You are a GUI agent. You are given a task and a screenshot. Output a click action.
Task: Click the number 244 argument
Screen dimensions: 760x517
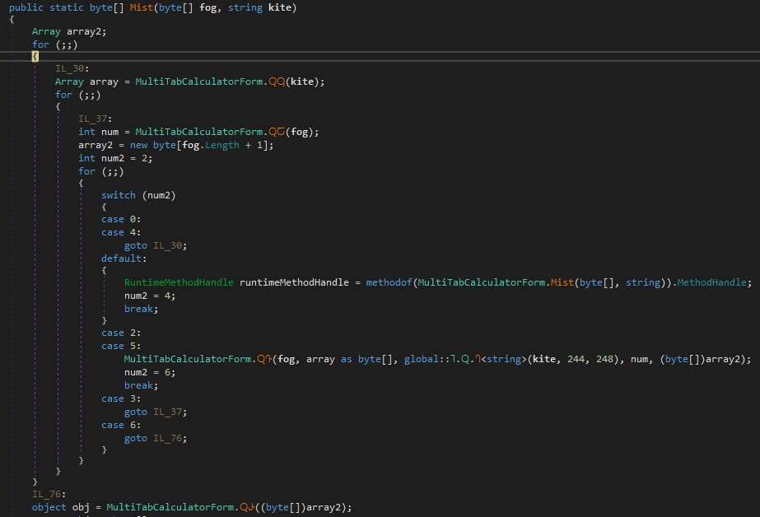point(576,359)
